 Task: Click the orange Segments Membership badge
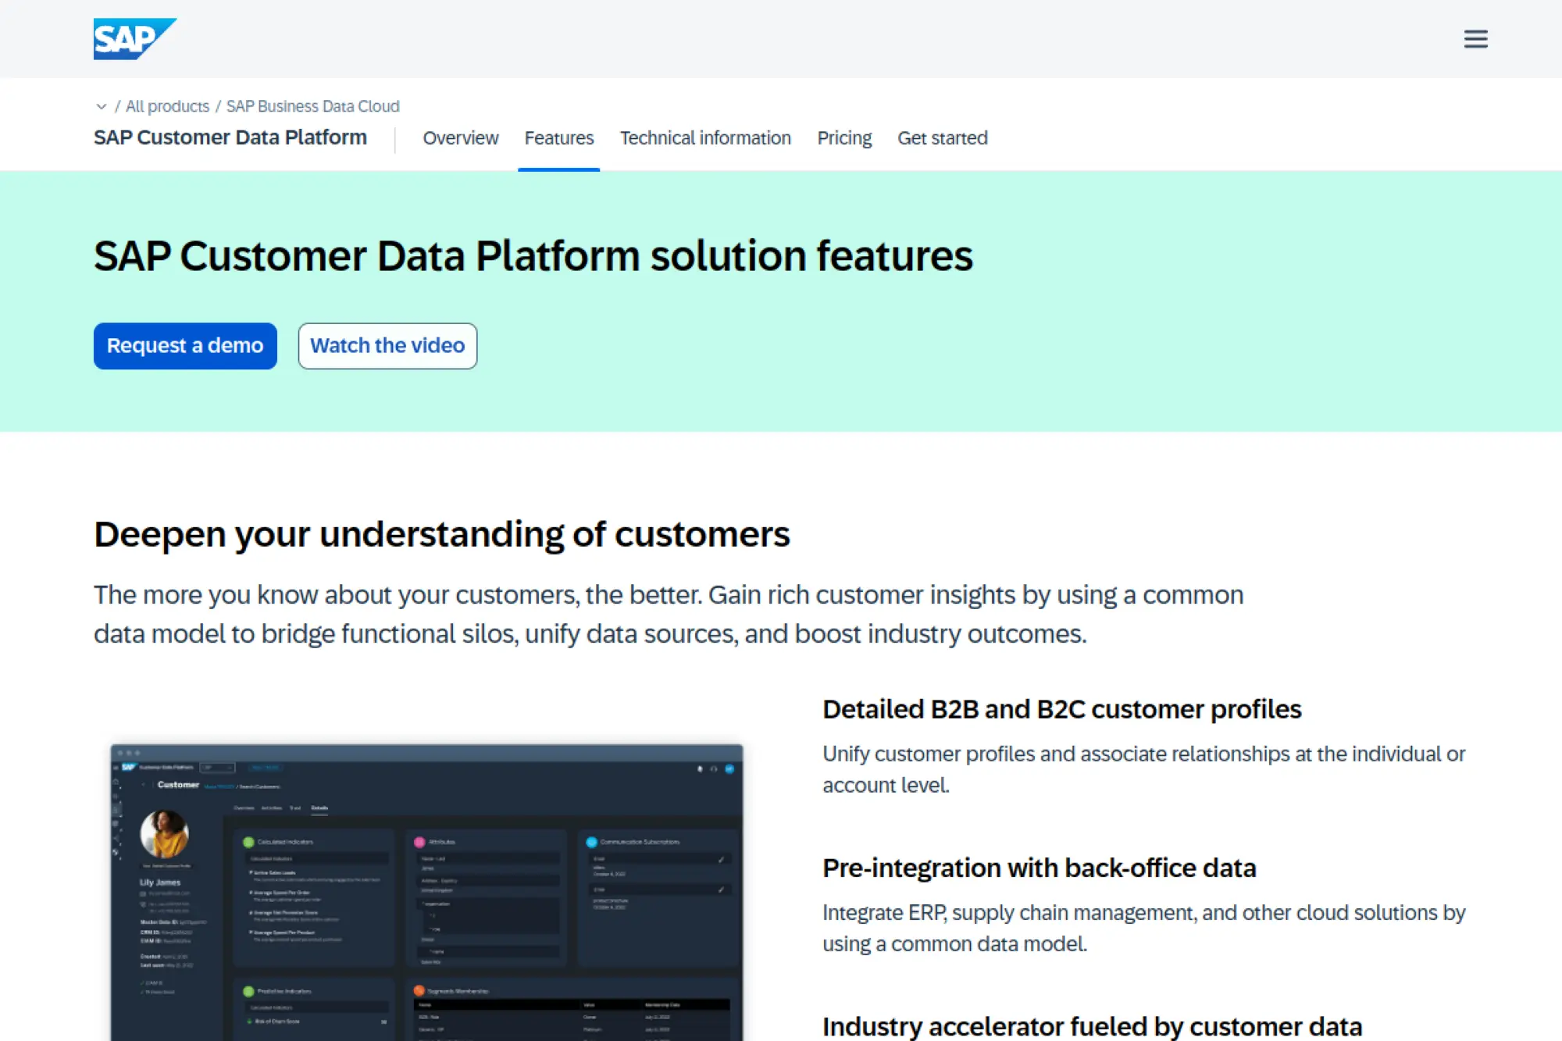[419, 991]
